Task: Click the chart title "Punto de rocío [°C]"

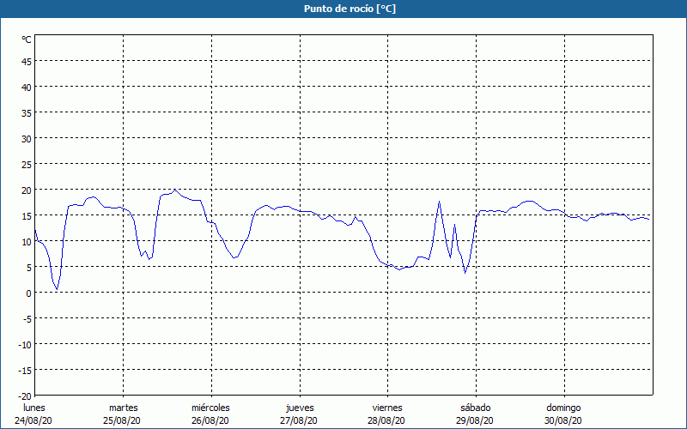Action: point(343,9)
